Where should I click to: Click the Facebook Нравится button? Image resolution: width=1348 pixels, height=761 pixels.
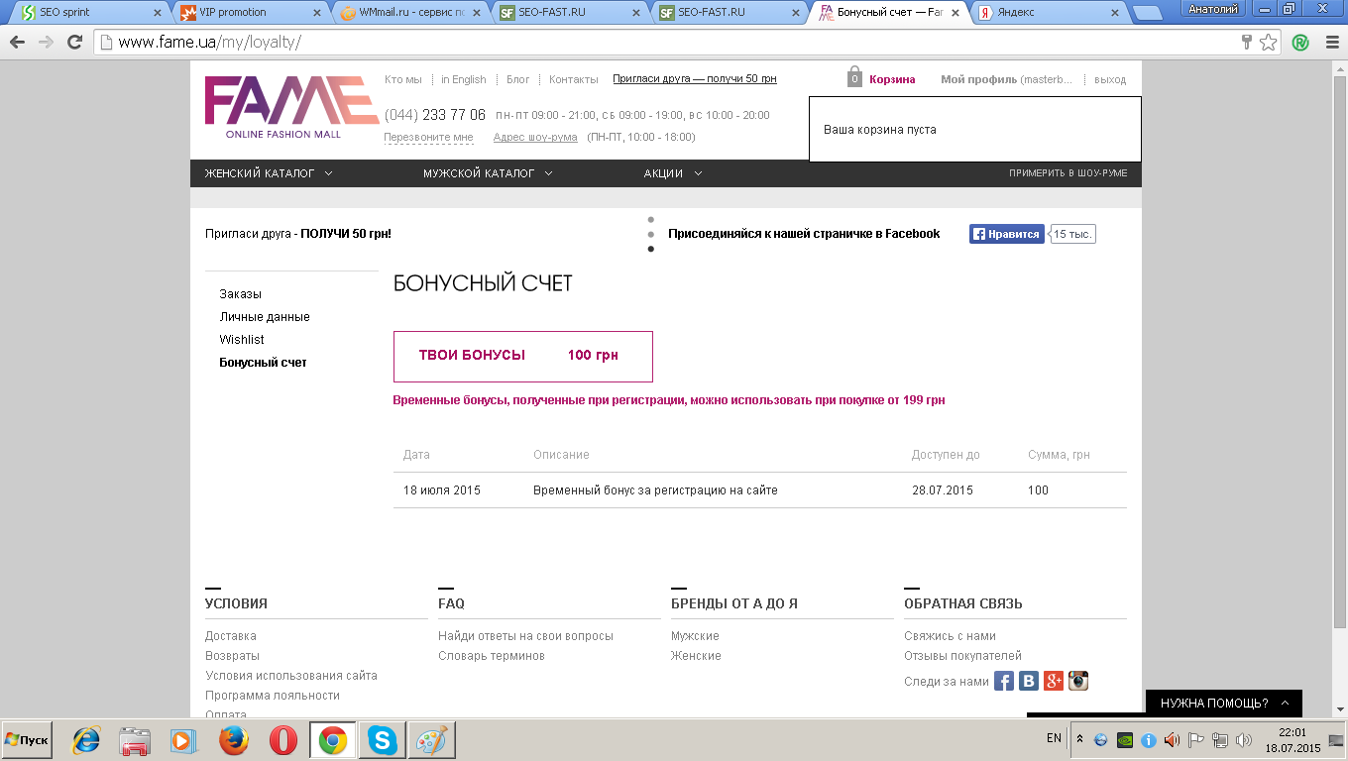click(1007, 234)
